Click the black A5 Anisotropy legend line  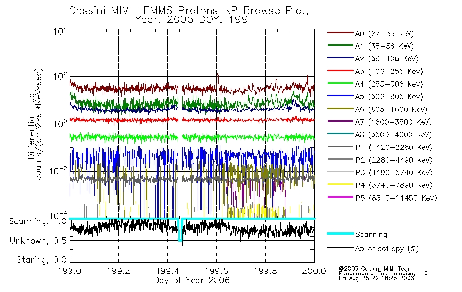(x=340, y=247)
